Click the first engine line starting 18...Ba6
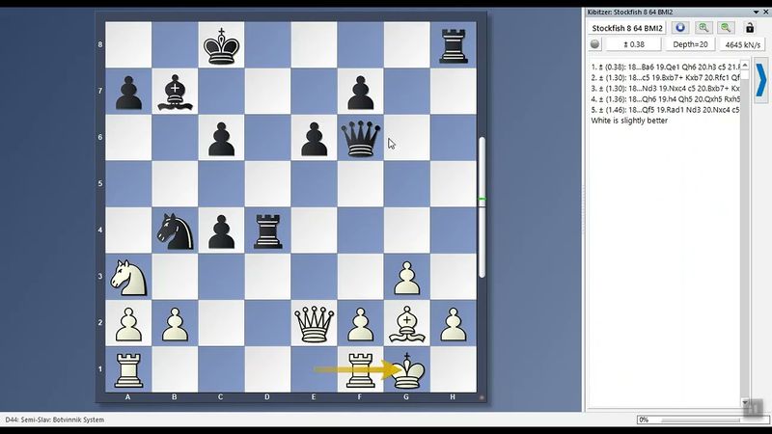 (665, 66)
